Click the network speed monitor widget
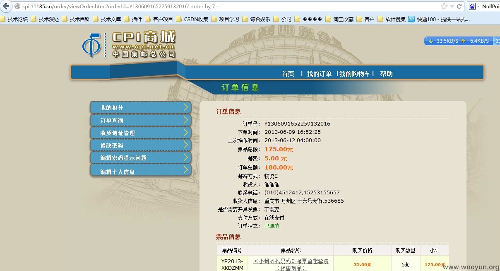This screenshot has width=500, height=271. pyautogui.click(x=462, y=41)
